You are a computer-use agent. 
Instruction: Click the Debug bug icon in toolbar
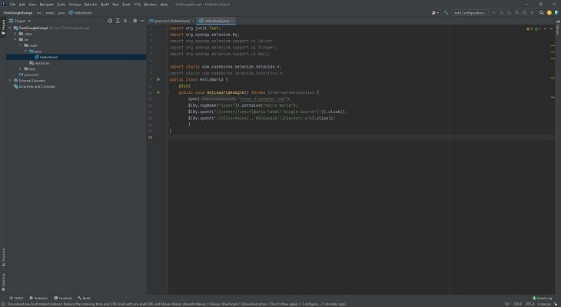(502, 12)
